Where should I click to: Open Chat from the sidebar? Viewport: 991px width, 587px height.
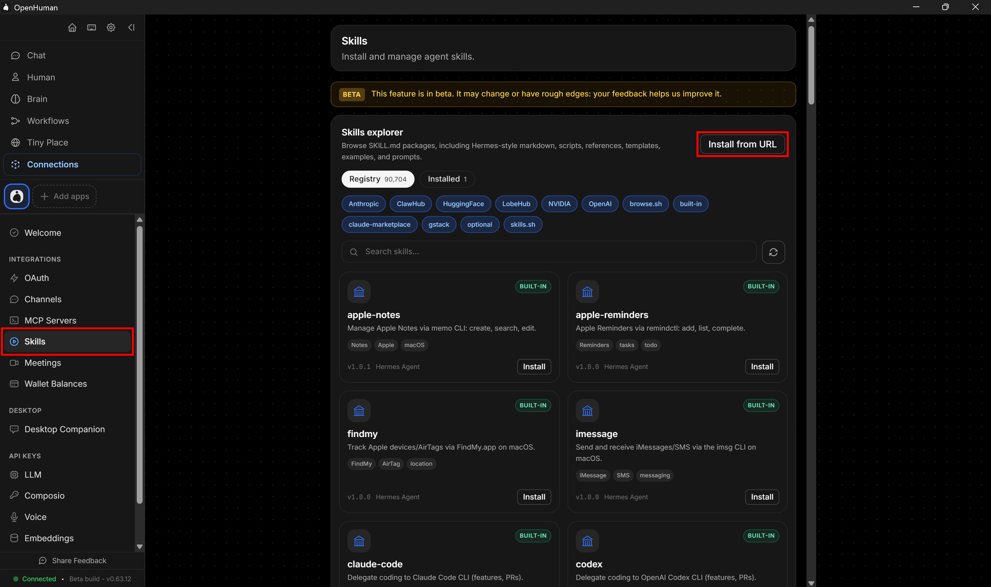(x=72, y=55)
